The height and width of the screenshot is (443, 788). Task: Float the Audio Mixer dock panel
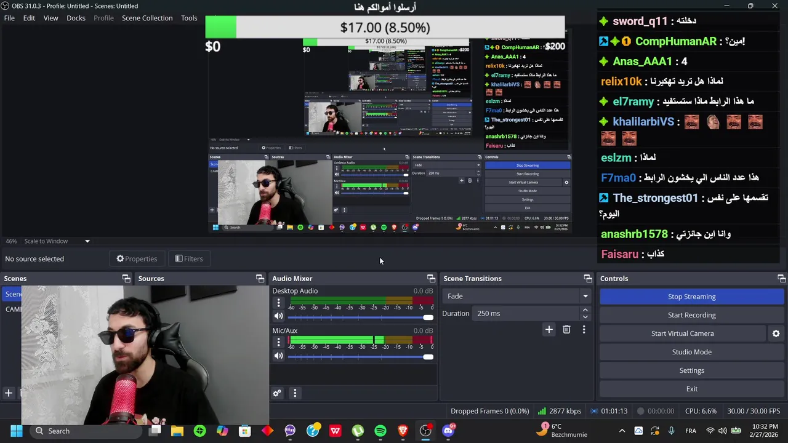coord(431,279)
